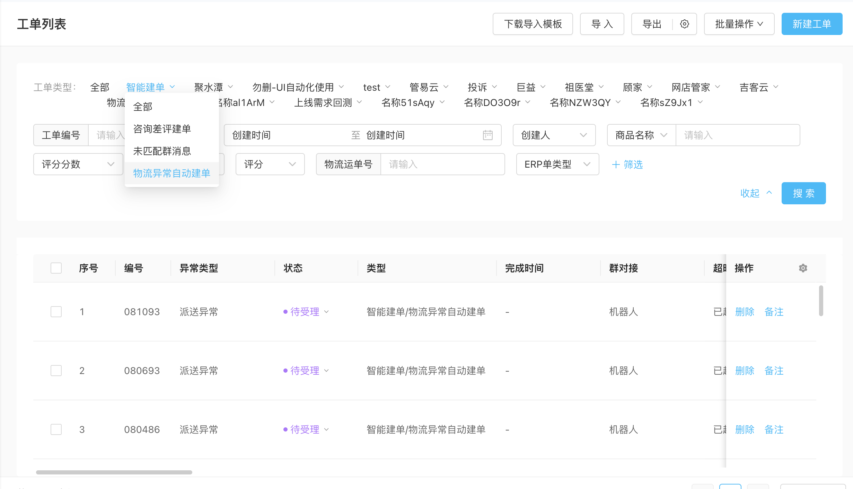Screen dimensions: 853x489
Task: Select 咨询差评建单 menu option
Action: click(x=172, y=129)
